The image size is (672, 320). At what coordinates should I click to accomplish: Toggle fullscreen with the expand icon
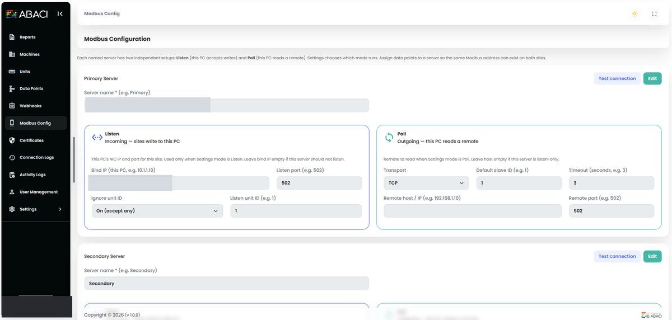[x=654, y=13]
